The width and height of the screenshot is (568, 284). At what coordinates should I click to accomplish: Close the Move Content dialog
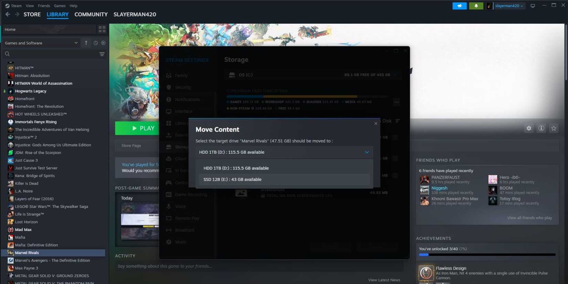tap(376, 124)
